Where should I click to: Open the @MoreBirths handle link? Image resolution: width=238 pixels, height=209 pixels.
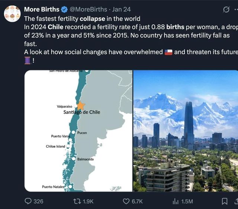click(88, 9)
